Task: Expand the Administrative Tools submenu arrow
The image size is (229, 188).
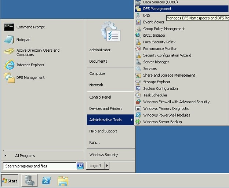Action: [132, 119]
